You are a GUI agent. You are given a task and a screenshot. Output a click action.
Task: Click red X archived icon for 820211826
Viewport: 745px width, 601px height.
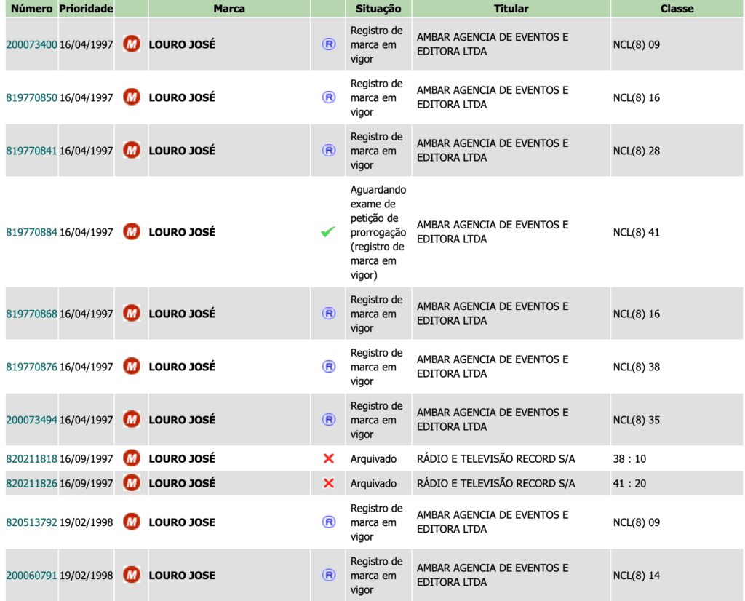point(328,483)
